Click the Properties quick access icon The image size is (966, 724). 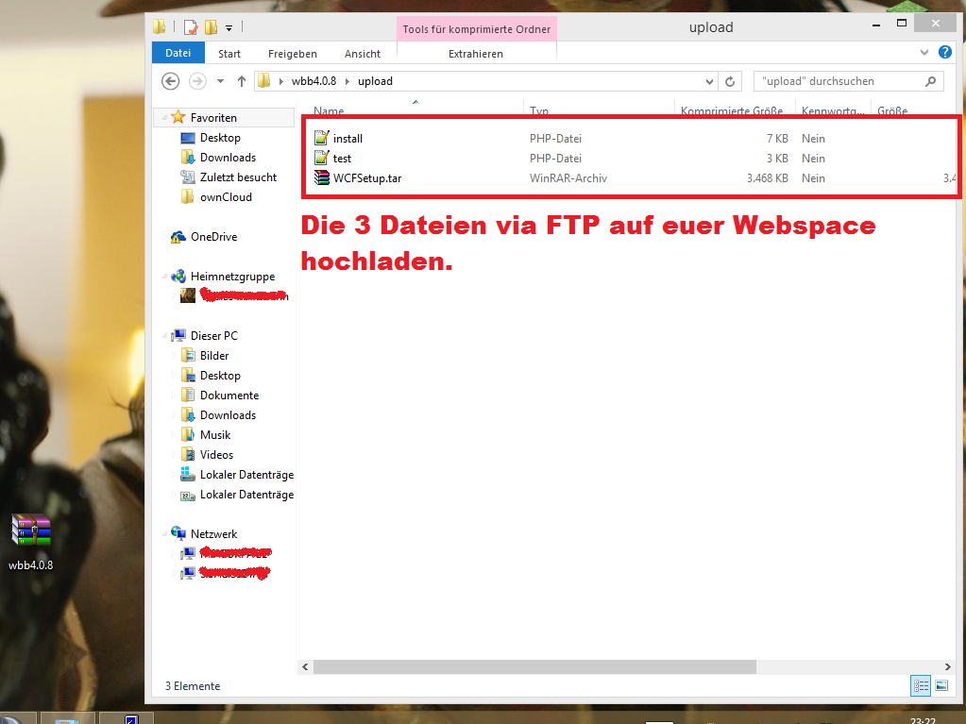[191, 27]
